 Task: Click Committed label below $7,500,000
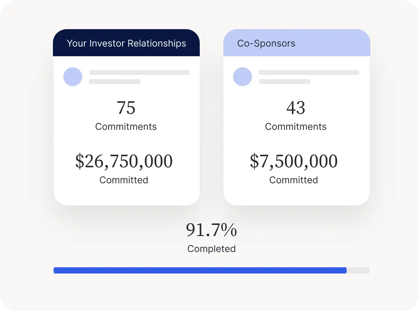click(x=294, y=180)
